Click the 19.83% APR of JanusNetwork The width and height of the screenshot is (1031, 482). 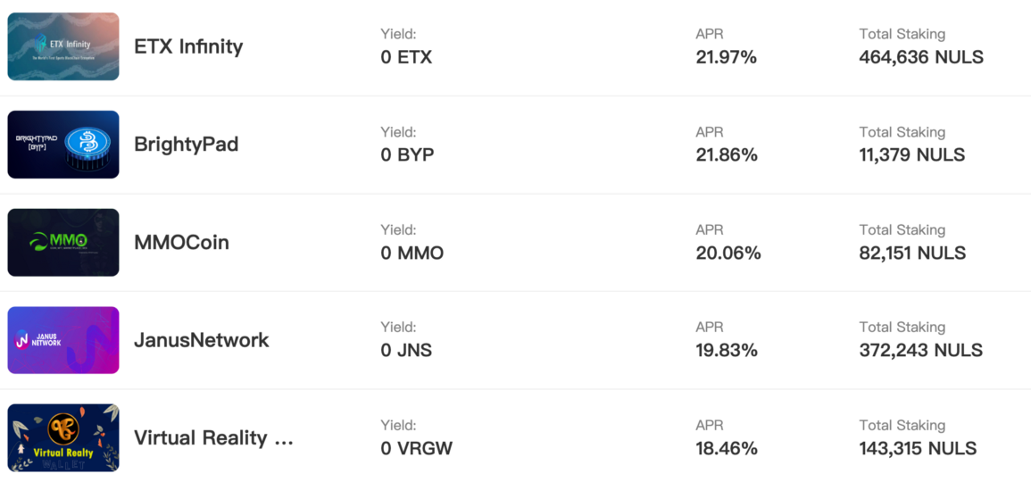pos(727,351)
